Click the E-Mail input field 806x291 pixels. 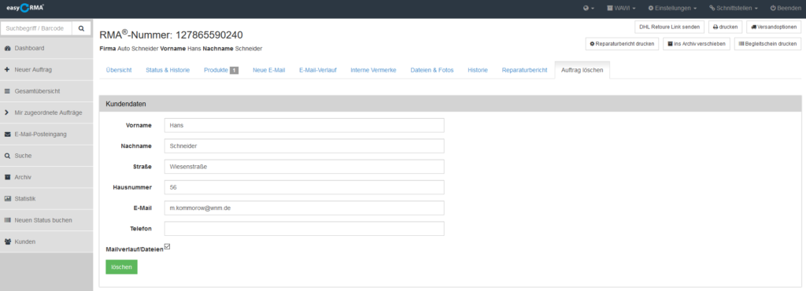[305, 208]
